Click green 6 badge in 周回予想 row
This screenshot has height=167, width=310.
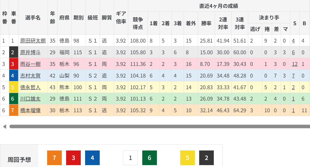point(149,158)
